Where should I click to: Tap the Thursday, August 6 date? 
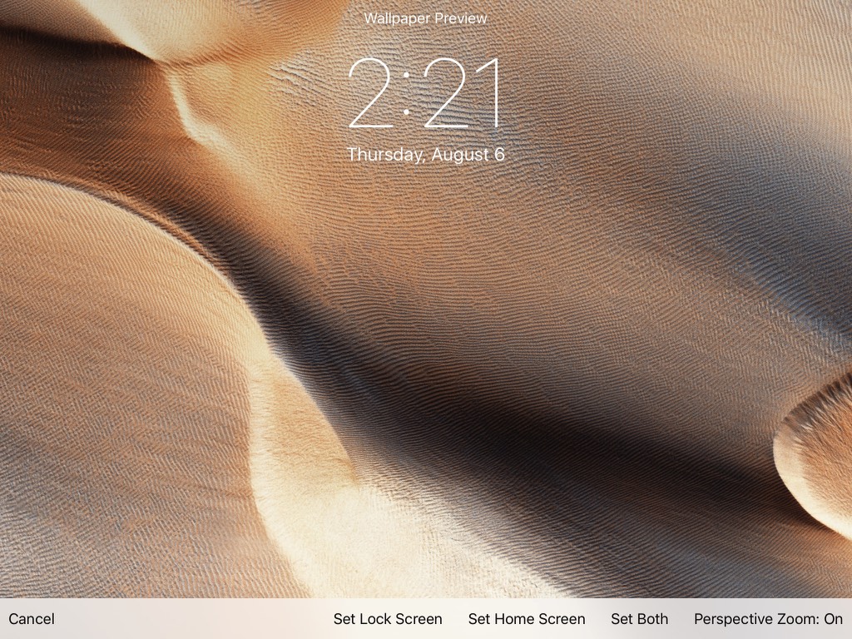pyautogui.click(x=425, y=155)
